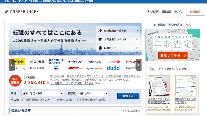The height and width of the screenshot is (116, 207).
Task: Open 職務経歴書作成ナビ banner menu item
Action: 118,31
